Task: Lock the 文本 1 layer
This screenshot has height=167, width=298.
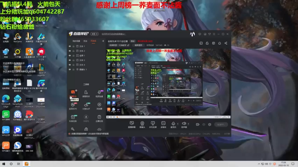Action: pos(73,46)
